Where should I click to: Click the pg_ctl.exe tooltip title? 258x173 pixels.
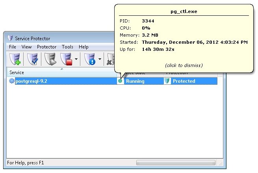click(184, 11)
